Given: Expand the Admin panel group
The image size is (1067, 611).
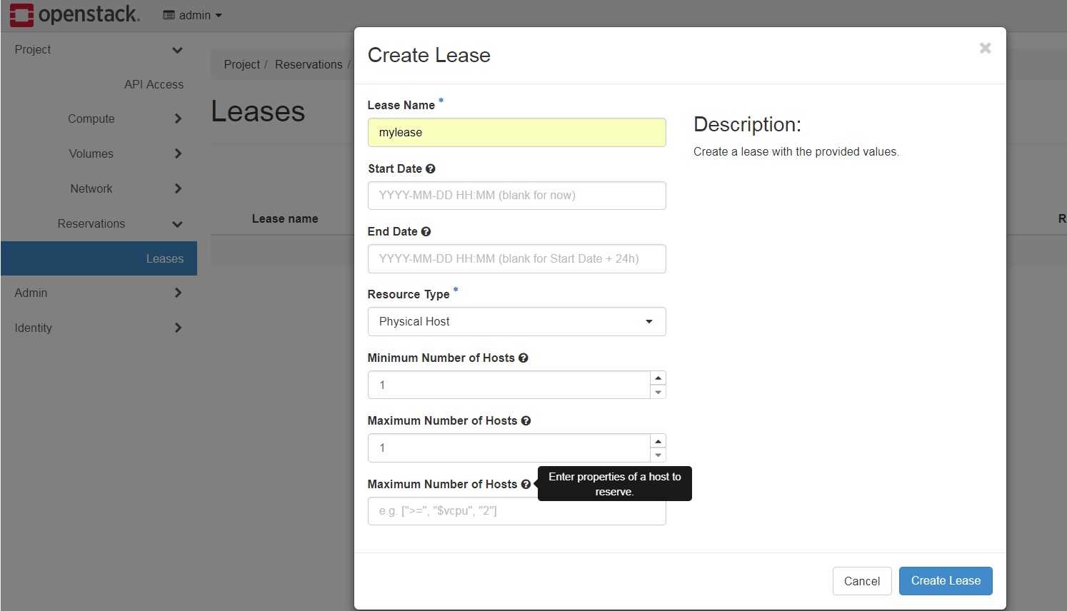Looking at the screenshot, I should (99, 293).
